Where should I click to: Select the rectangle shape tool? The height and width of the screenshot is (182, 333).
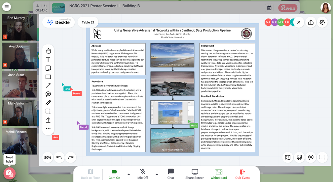click(x=48, y=77)
